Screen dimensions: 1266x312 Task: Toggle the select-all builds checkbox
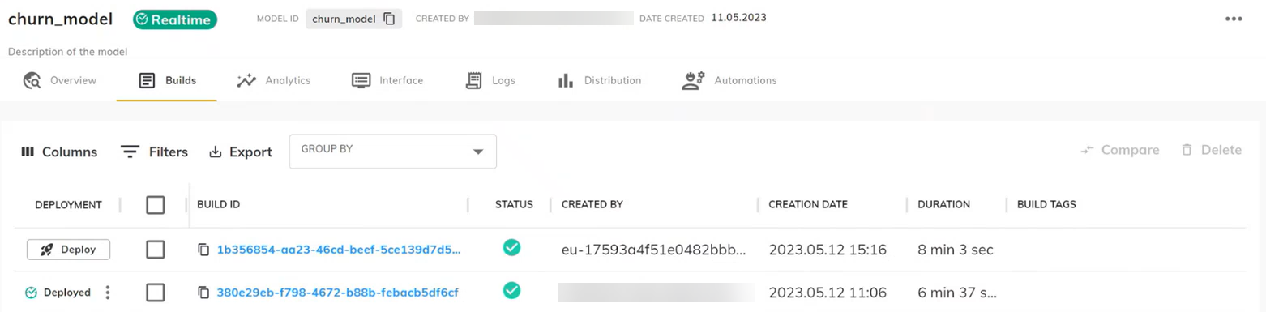[x=156, y=205]
